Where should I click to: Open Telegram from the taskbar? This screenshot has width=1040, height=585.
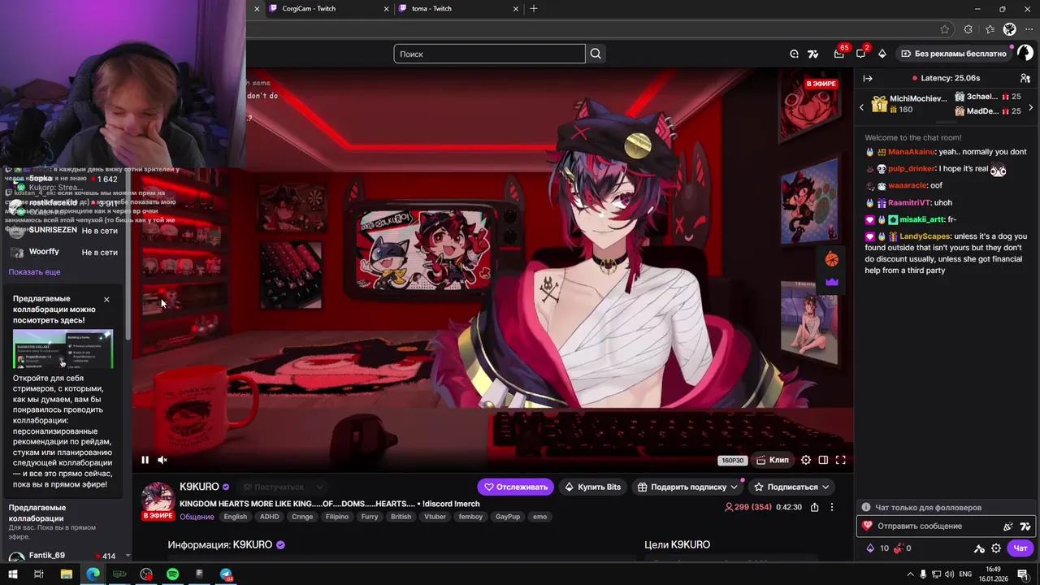[226, 574]
